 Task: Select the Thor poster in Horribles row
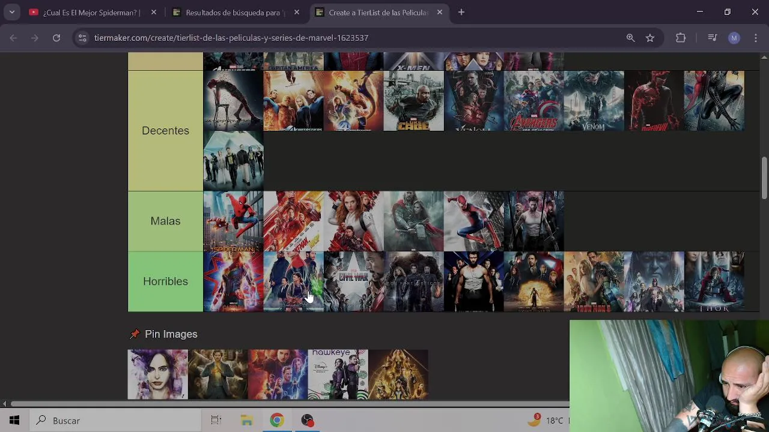714,281
